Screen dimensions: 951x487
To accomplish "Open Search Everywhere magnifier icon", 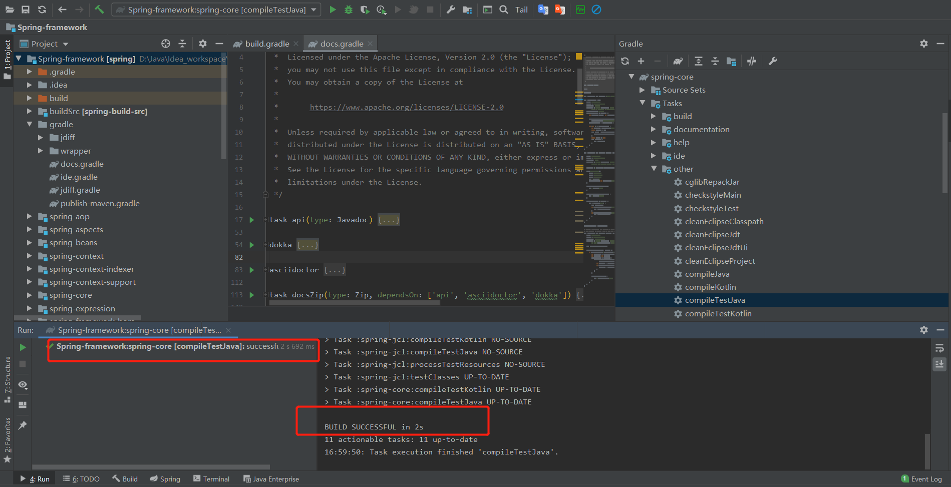I will [x=504, y=10].
